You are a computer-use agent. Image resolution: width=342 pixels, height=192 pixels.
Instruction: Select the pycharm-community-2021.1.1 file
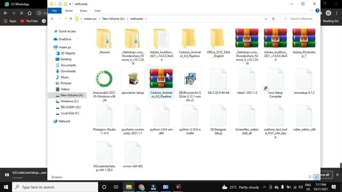[133, 120]
